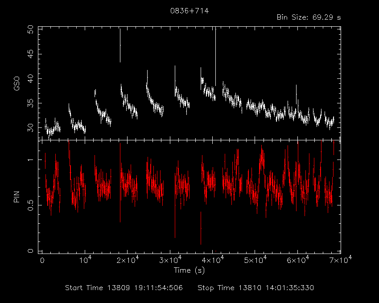This screenshot has height=303, width=379.
Task: Click the PIN y-axis value 0
Action: tap(30, 251)
